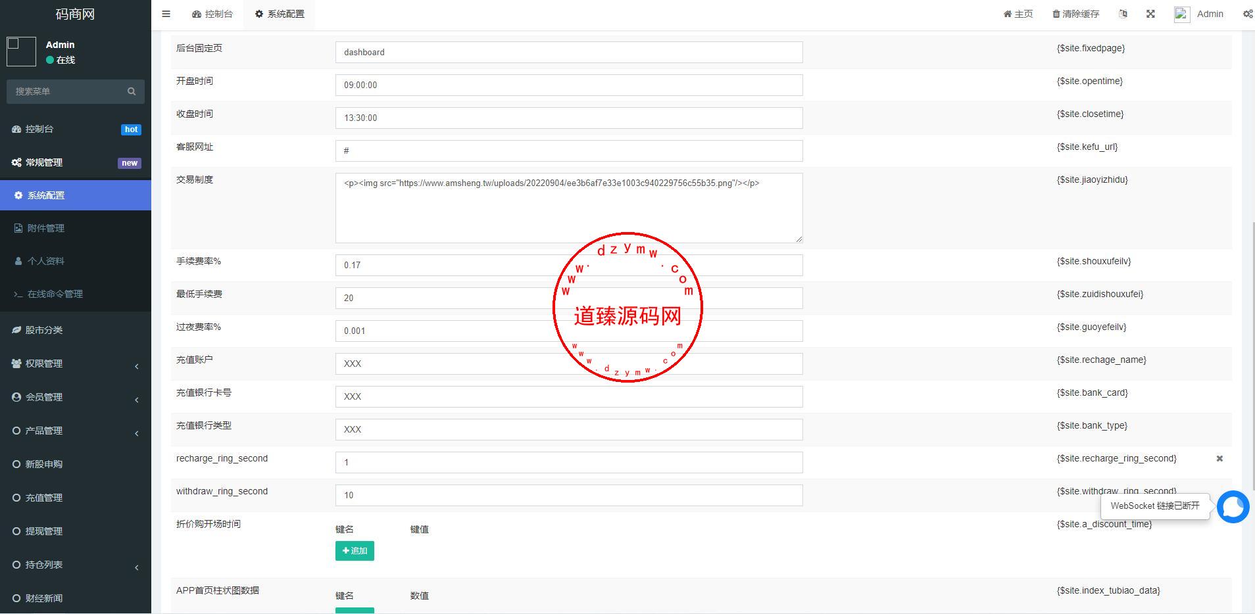The width and height of the screenshot is (1255, 614).
Task: Edit the 充值银行卡号 field
Action: 569,396
